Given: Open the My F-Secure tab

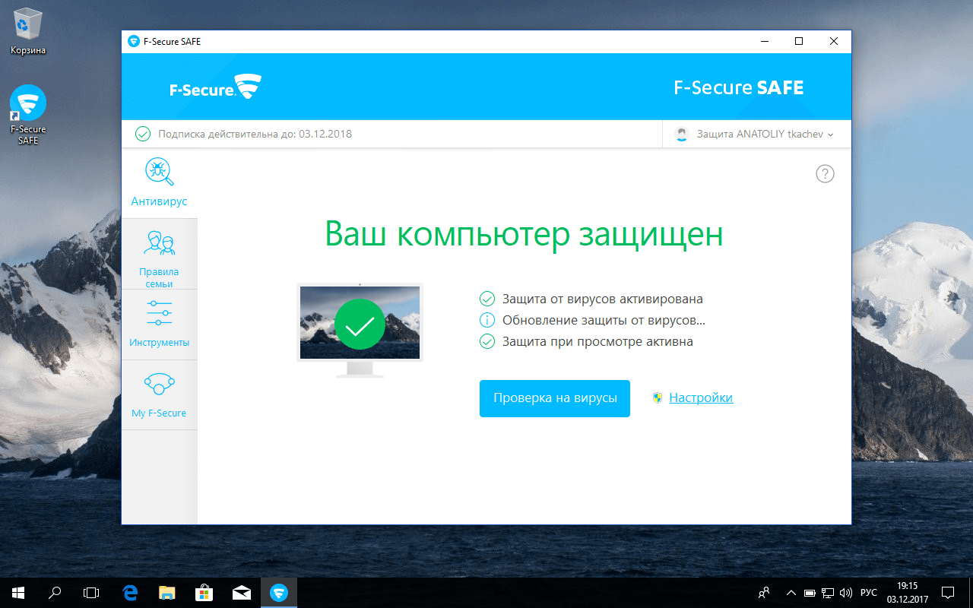Looking at the screenshot, I should pyautogui.click(x=159, y=395).
